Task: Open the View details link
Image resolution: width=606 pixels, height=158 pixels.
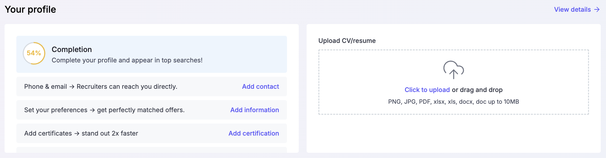Action: (x=572, y=9)
